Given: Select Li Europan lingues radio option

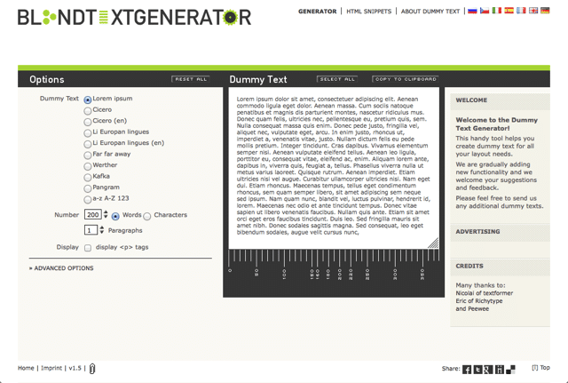Looking at the screenshot, I should (x=88, y=132).
